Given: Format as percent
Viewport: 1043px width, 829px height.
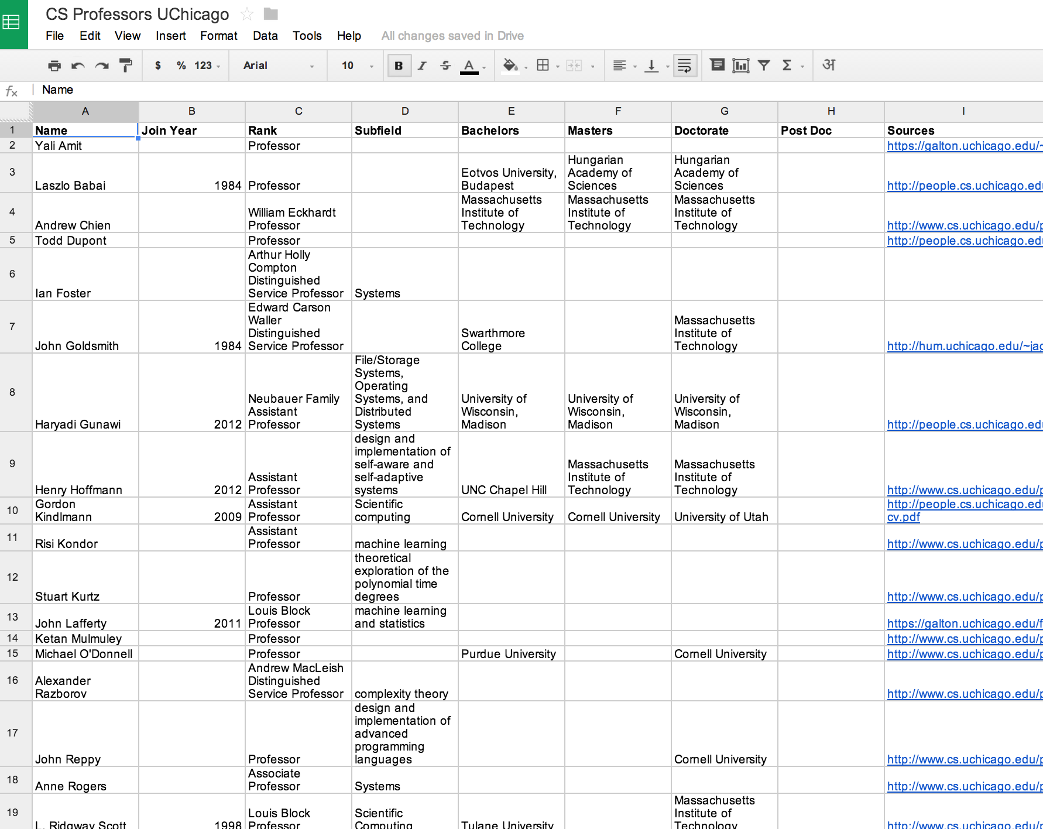Looking at the screenshot, I should point(181,66).
